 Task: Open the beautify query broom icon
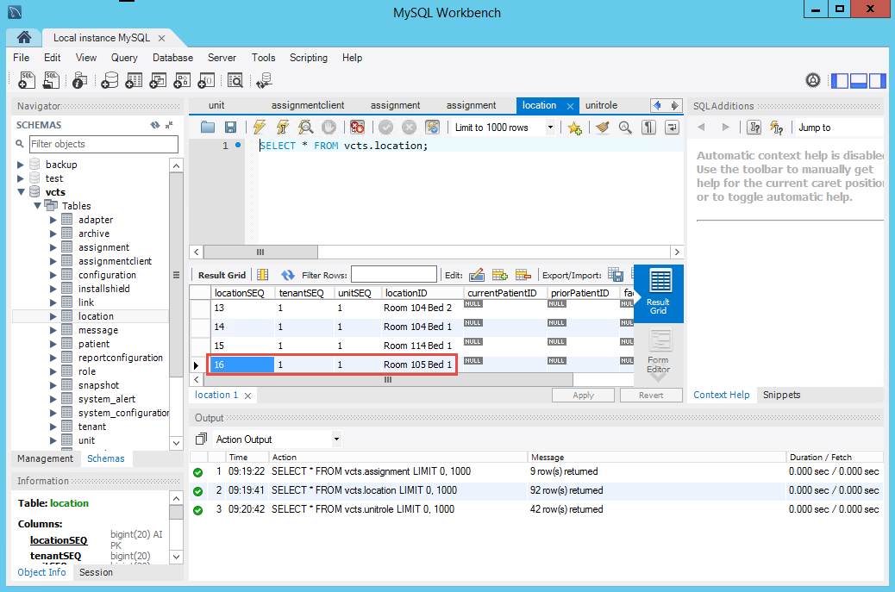point(603,128)
